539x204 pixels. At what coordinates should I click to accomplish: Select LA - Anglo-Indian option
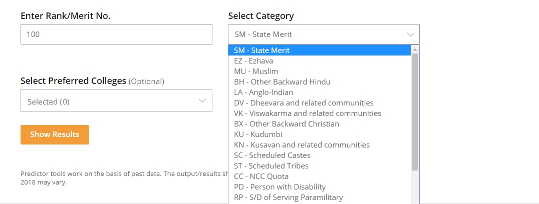263,92
